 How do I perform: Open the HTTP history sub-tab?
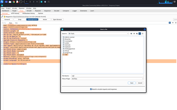pyautogui.click(x=15, y=13)
